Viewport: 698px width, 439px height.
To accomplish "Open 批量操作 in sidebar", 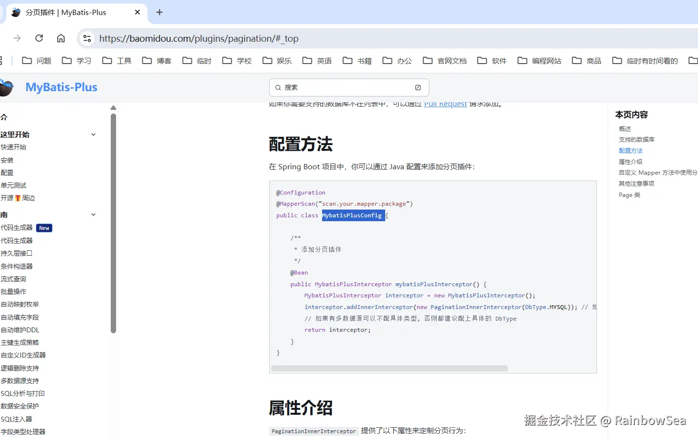I will pyautogui.click(x=14, y=292).
